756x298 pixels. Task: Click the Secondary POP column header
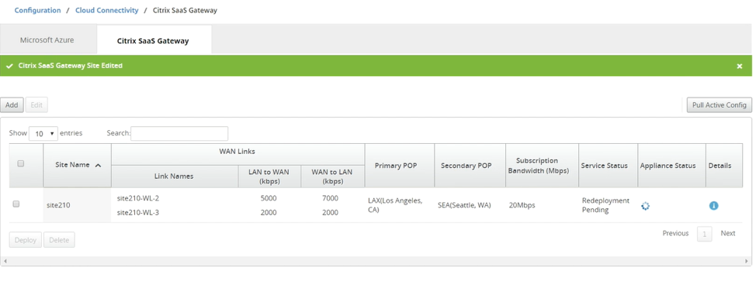(x=470, y=166)
